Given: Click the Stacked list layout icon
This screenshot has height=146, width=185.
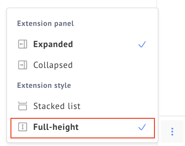Looking at the screenshot, I should pyautogui.click(x=23, y=106).
